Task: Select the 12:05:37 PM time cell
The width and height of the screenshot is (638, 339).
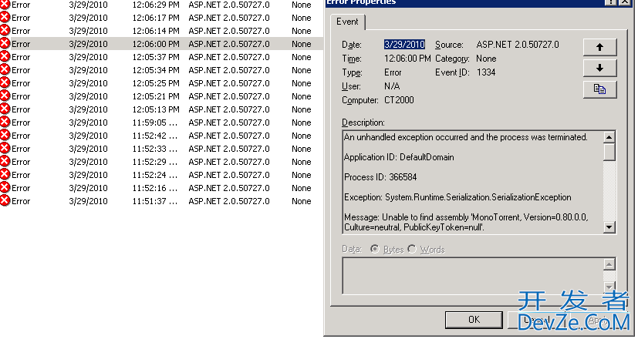Action: [156, 57]
